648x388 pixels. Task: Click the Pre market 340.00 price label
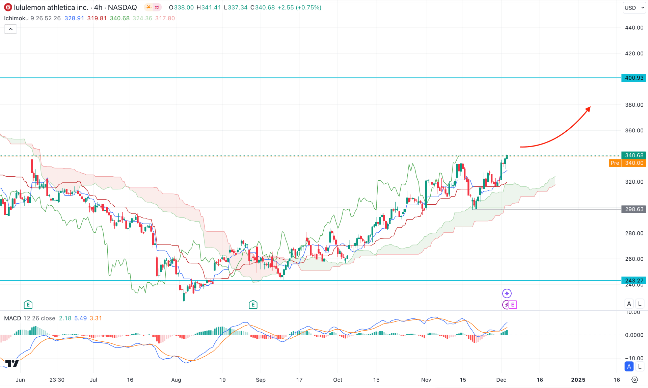click(x=627, y=163)
